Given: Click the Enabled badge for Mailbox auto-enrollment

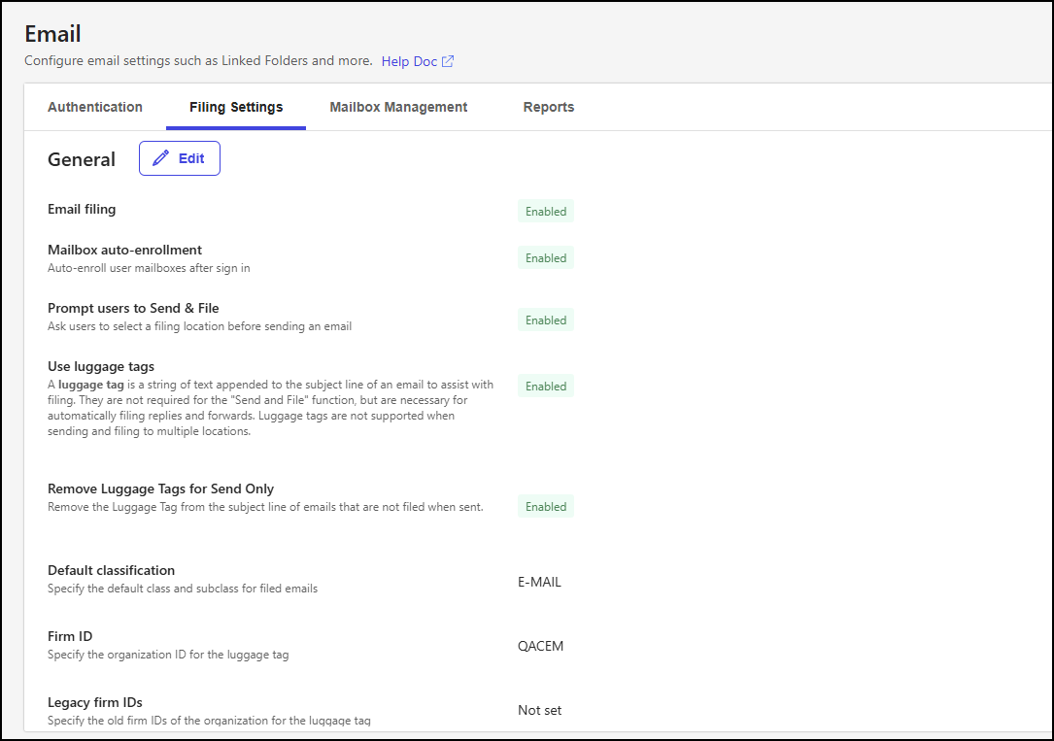Looking at the screenshot, I should [x=545, y=257].
